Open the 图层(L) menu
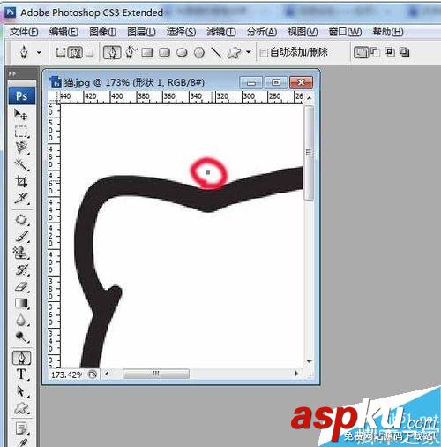The width and height of the screenshot is (441, 447). point(141,32)
